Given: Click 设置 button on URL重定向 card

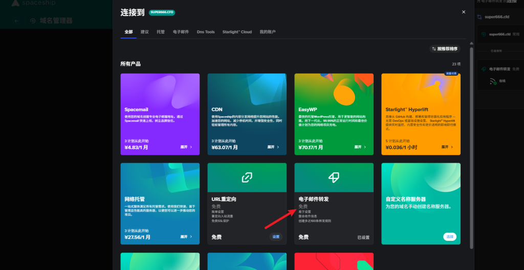Looking at the screenshot, I should [276, 237].
